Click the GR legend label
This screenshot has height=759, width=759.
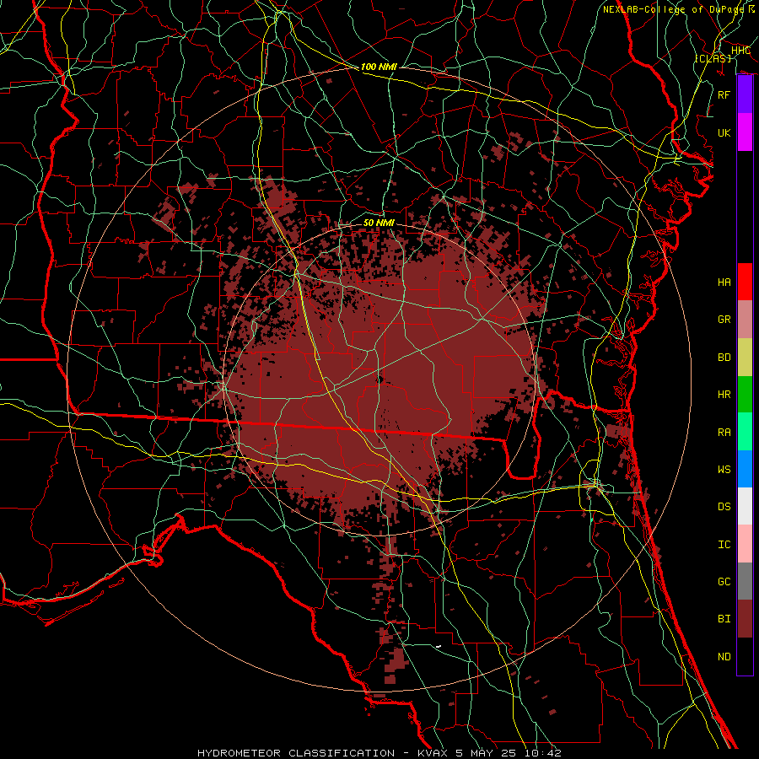[x=724, y=320]
